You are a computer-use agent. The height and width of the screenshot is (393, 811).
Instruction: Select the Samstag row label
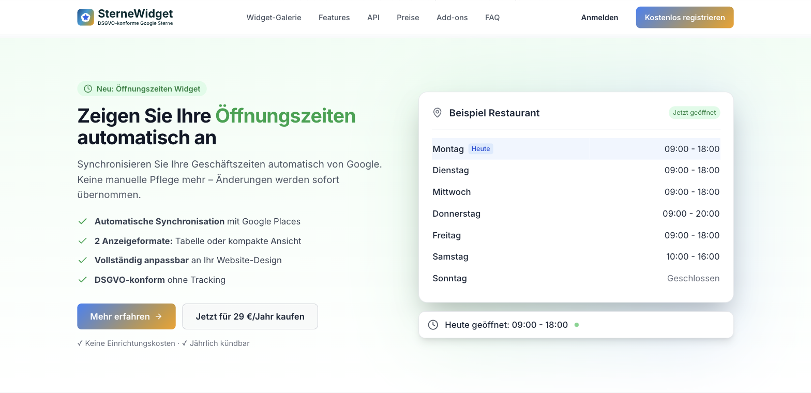[x=450, y=256]
